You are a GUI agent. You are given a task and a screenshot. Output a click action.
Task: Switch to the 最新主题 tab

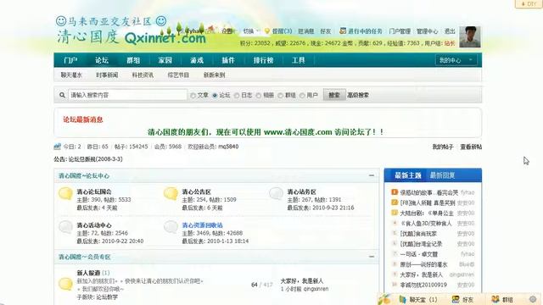[408, 175]
